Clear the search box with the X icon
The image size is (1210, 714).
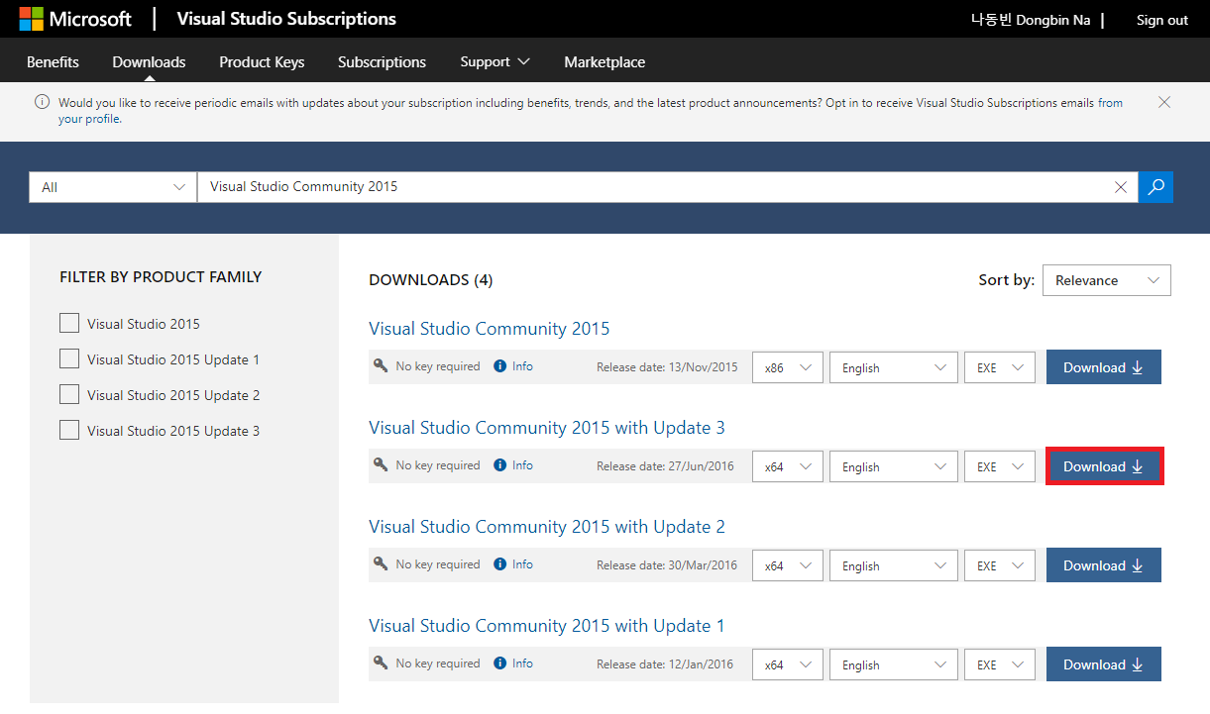pos(1121,187)
